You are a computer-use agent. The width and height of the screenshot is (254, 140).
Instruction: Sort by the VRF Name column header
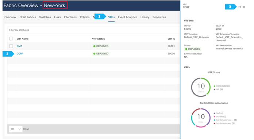click(x=23, y=39)
